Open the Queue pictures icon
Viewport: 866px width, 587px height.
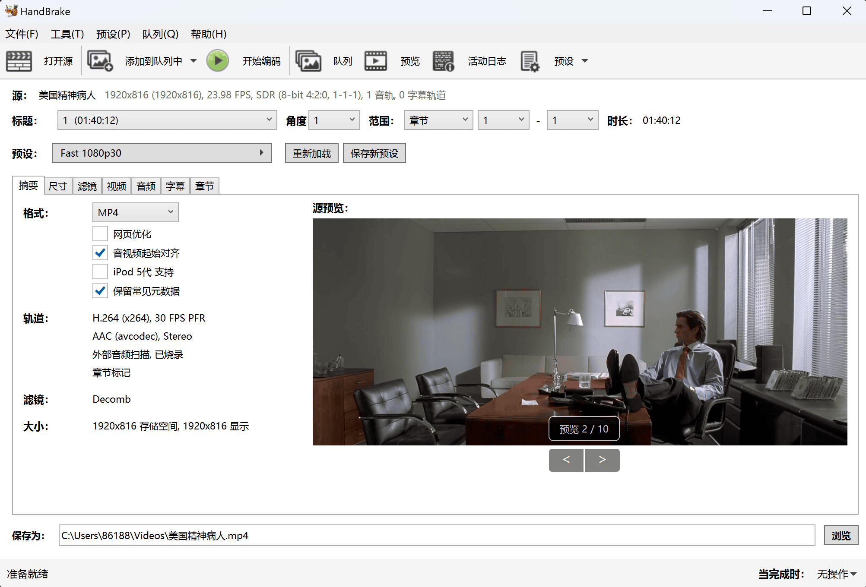pyautogui.click(x=308, y=61)
